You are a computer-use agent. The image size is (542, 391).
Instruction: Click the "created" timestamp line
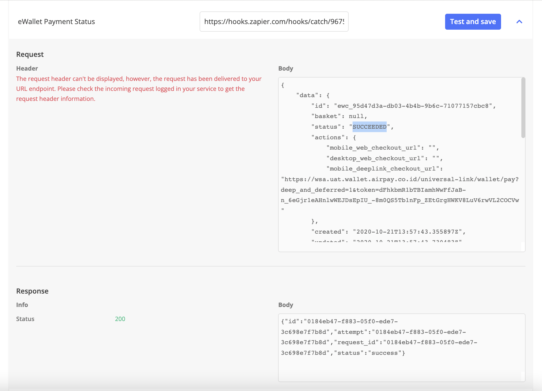pos(388,232)
